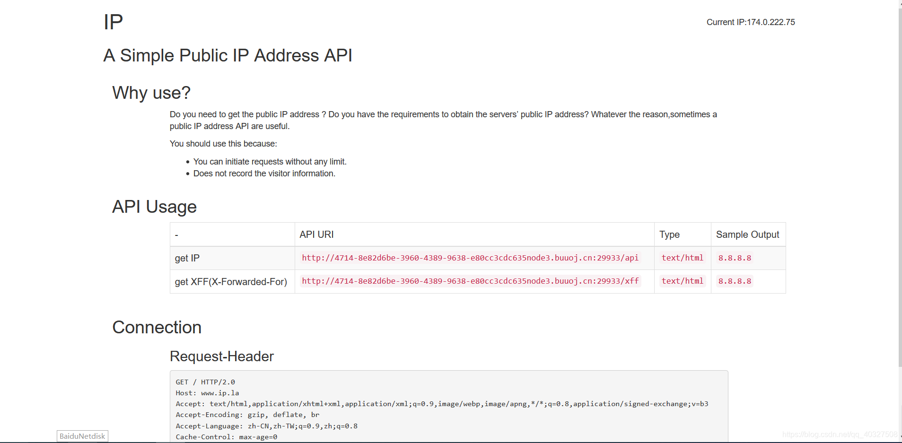Click the large IP page title
Screen dimensions: 902x443
tap(113, 22)
